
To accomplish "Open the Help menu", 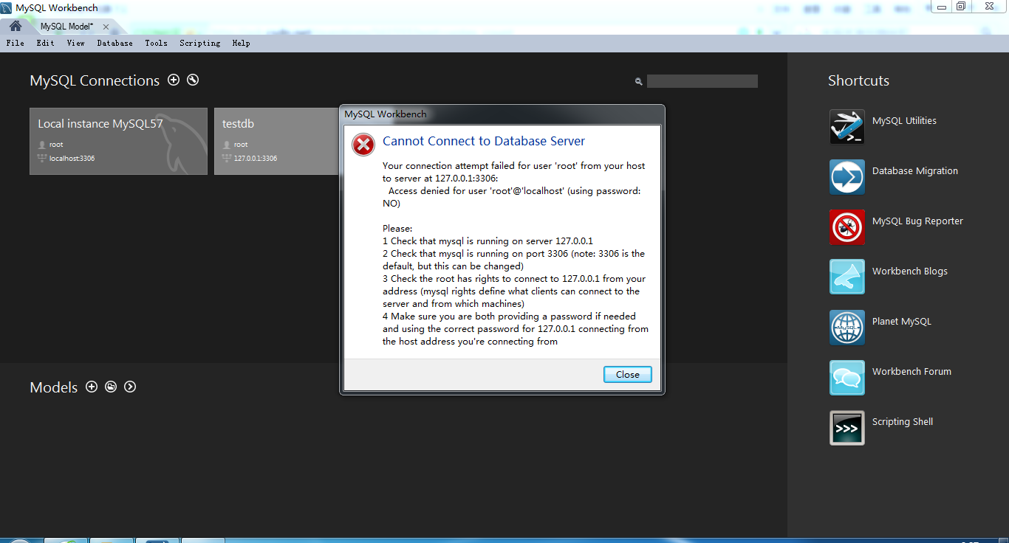I will (x=241, y=43).
